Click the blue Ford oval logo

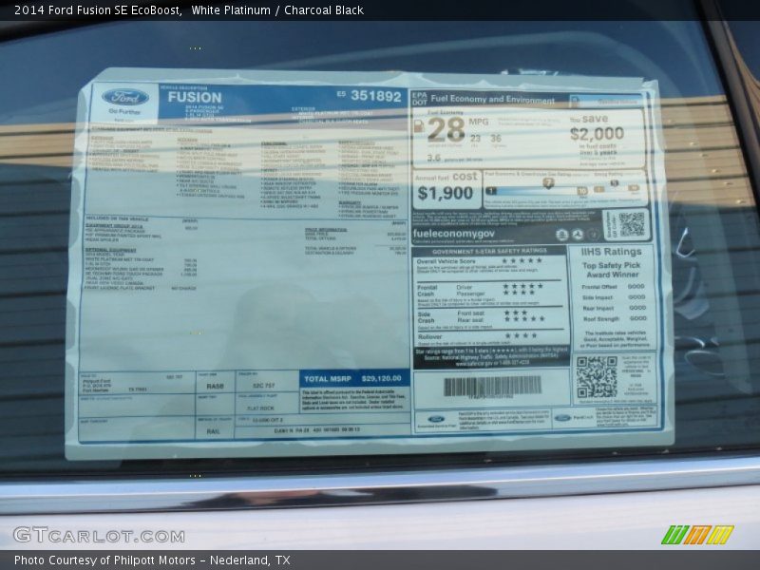[x=125, y=98]
